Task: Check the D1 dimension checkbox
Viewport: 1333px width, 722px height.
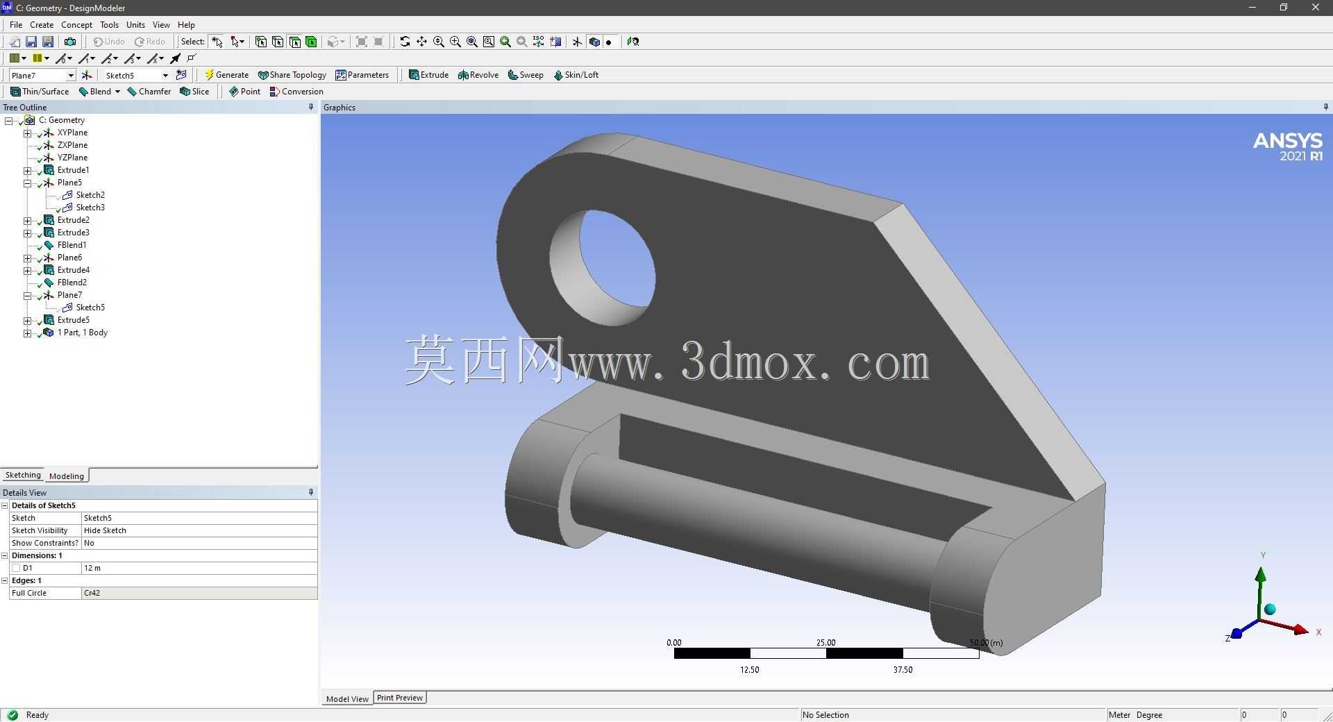Action: pyautogui.click(x=16, y=568)
